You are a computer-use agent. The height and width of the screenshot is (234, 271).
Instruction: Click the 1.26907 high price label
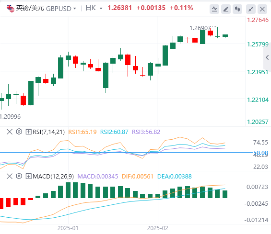[x=200, y=28]
